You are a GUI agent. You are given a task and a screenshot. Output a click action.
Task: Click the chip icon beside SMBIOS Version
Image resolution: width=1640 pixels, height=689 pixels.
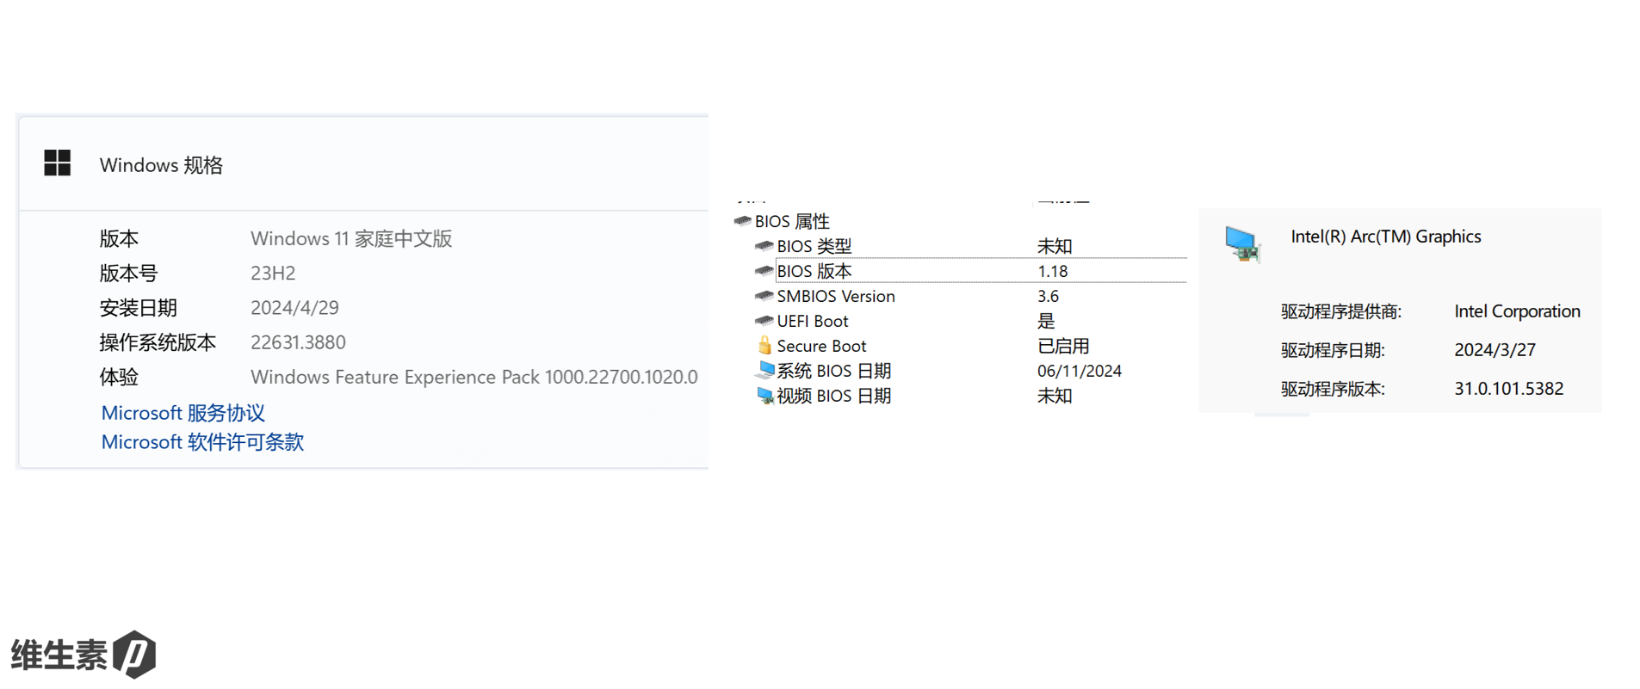(x=764, y=296)
